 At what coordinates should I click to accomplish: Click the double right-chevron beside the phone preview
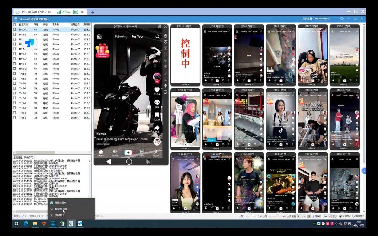point(165,73)
